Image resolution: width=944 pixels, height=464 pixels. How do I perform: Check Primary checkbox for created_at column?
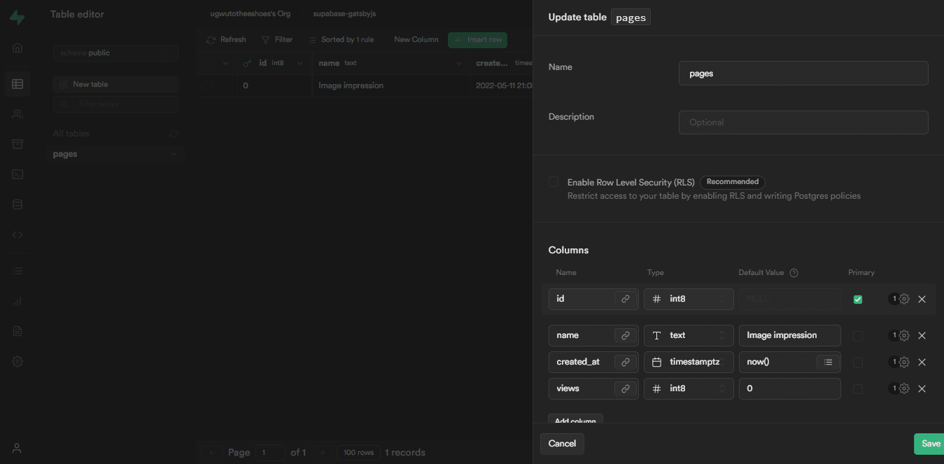pyautogui.click(x=858, y=363)
